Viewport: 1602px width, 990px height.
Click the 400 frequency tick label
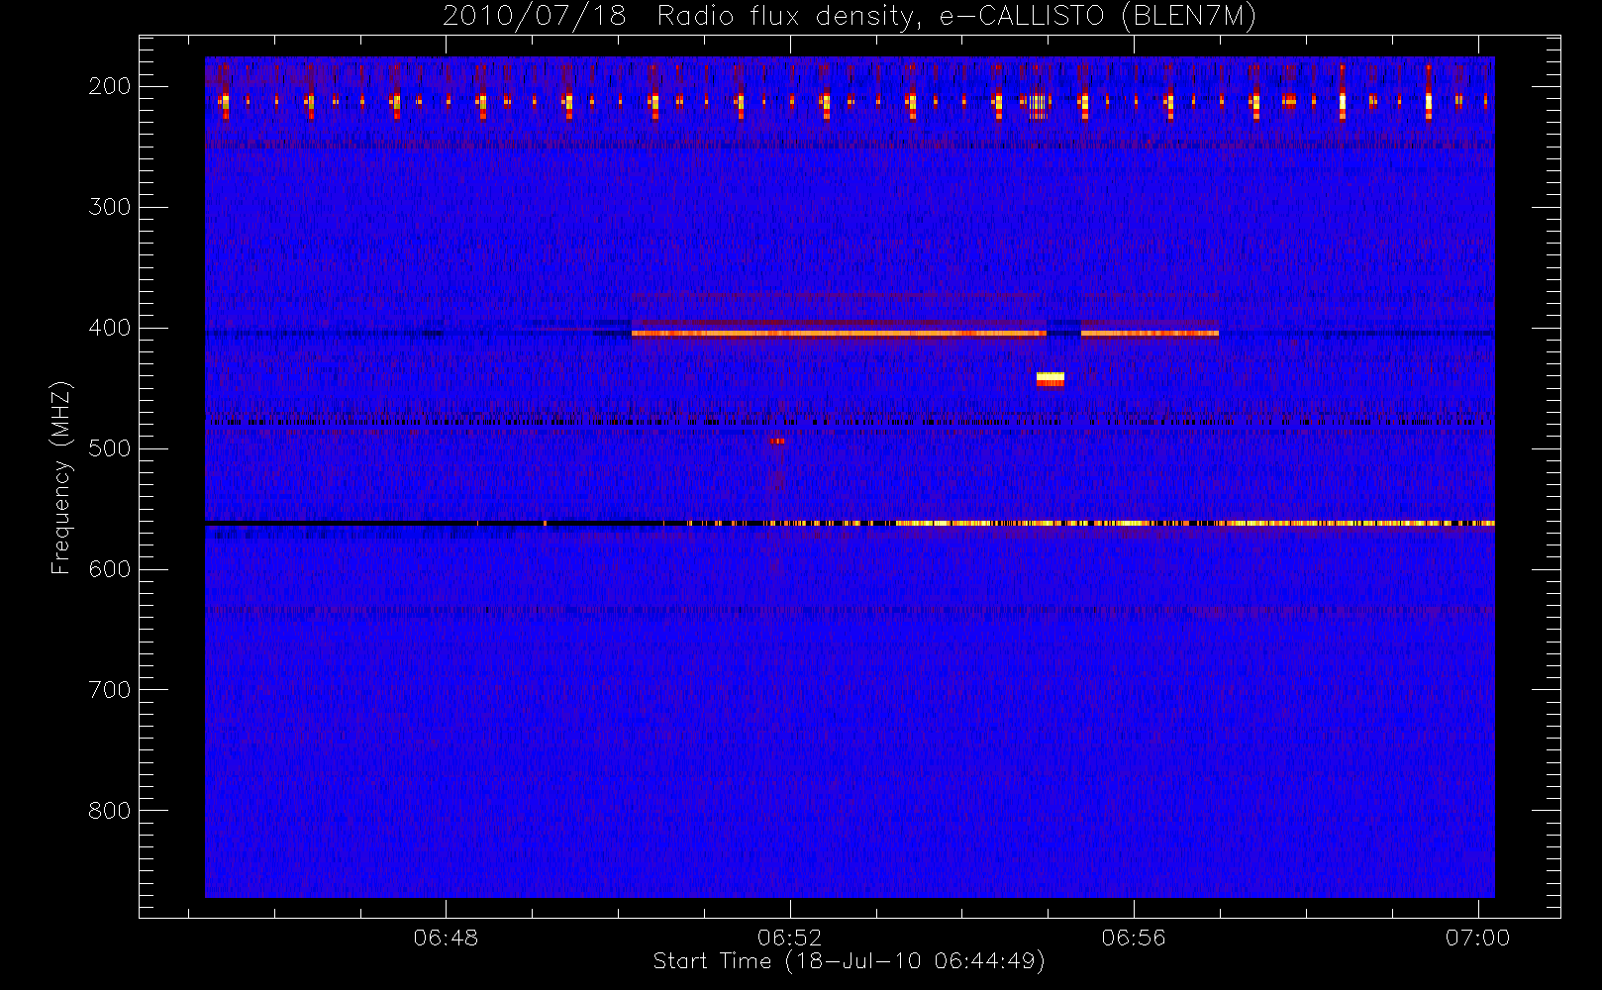pos(110,328)
